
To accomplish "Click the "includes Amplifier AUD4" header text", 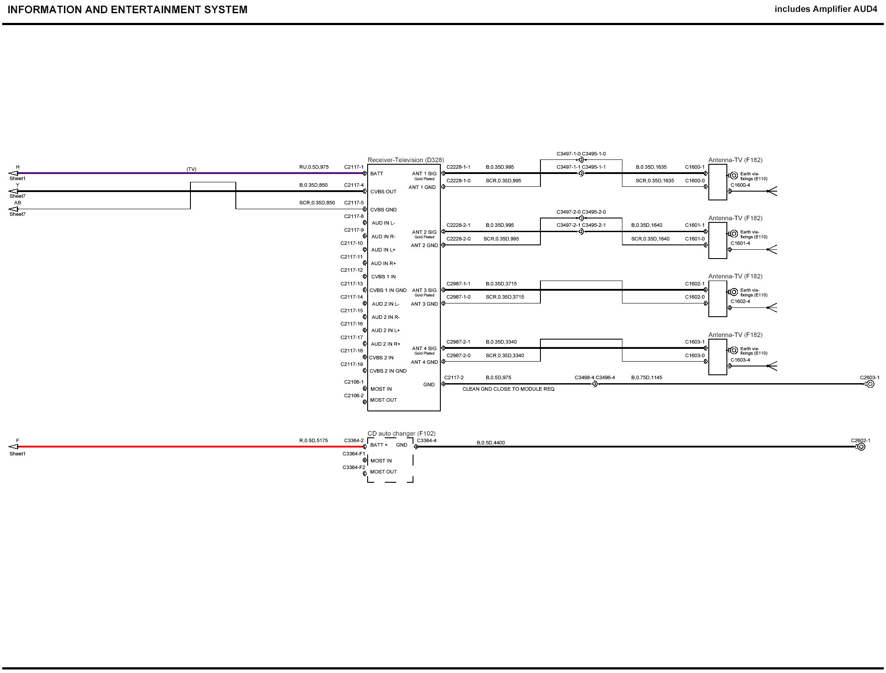I will click(x=826, y=9).
